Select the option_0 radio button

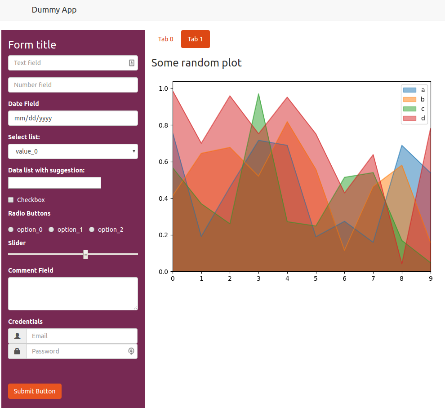point(11,230)
